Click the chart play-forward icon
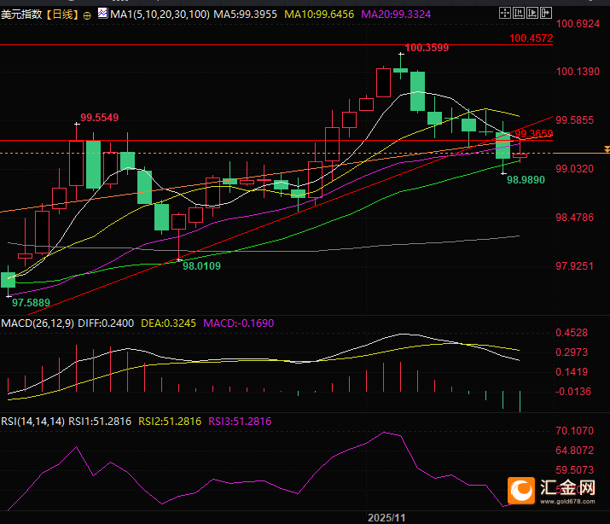This screenshot has width=610, height=524. pyautogui.click(x=532, y=13)
